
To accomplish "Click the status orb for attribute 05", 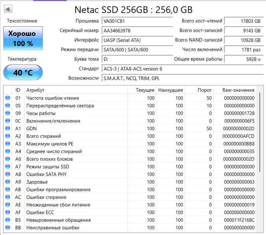I will pyautogui.click(x=8, y=106).
